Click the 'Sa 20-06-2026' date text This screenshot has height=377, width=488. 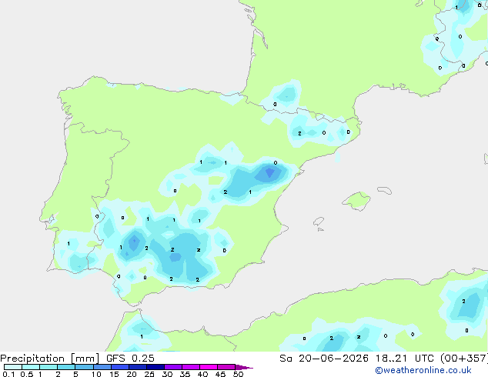pyautogui.click(x=324, y=359)
